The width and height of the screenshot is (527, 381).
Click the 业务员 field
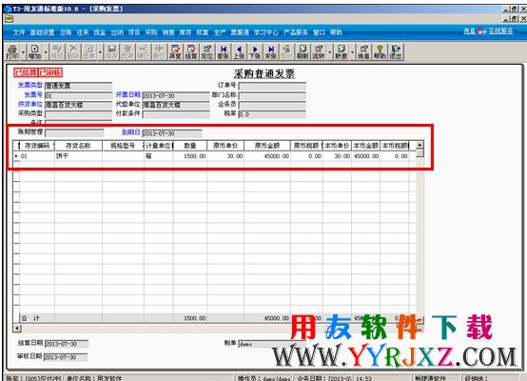coord(272,105)
